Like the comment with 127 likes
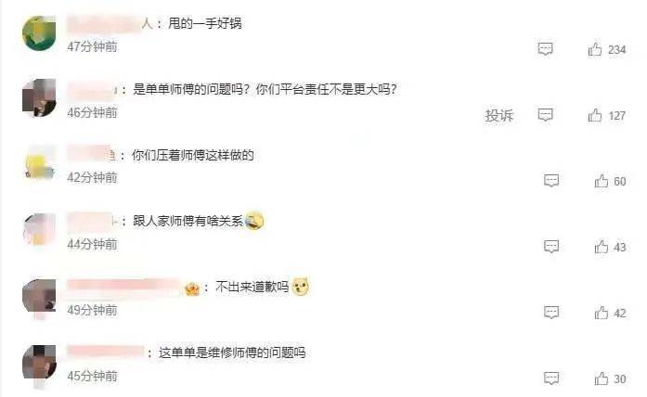Screen dimensions: 647x397 tap(595, 115)
